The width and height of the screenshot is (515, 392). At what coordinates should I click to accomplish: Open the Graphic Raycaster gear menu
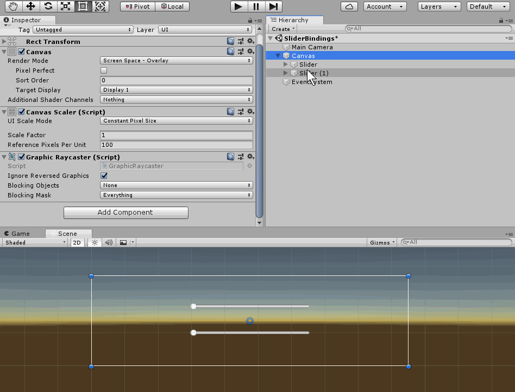[x=250, y=157]
